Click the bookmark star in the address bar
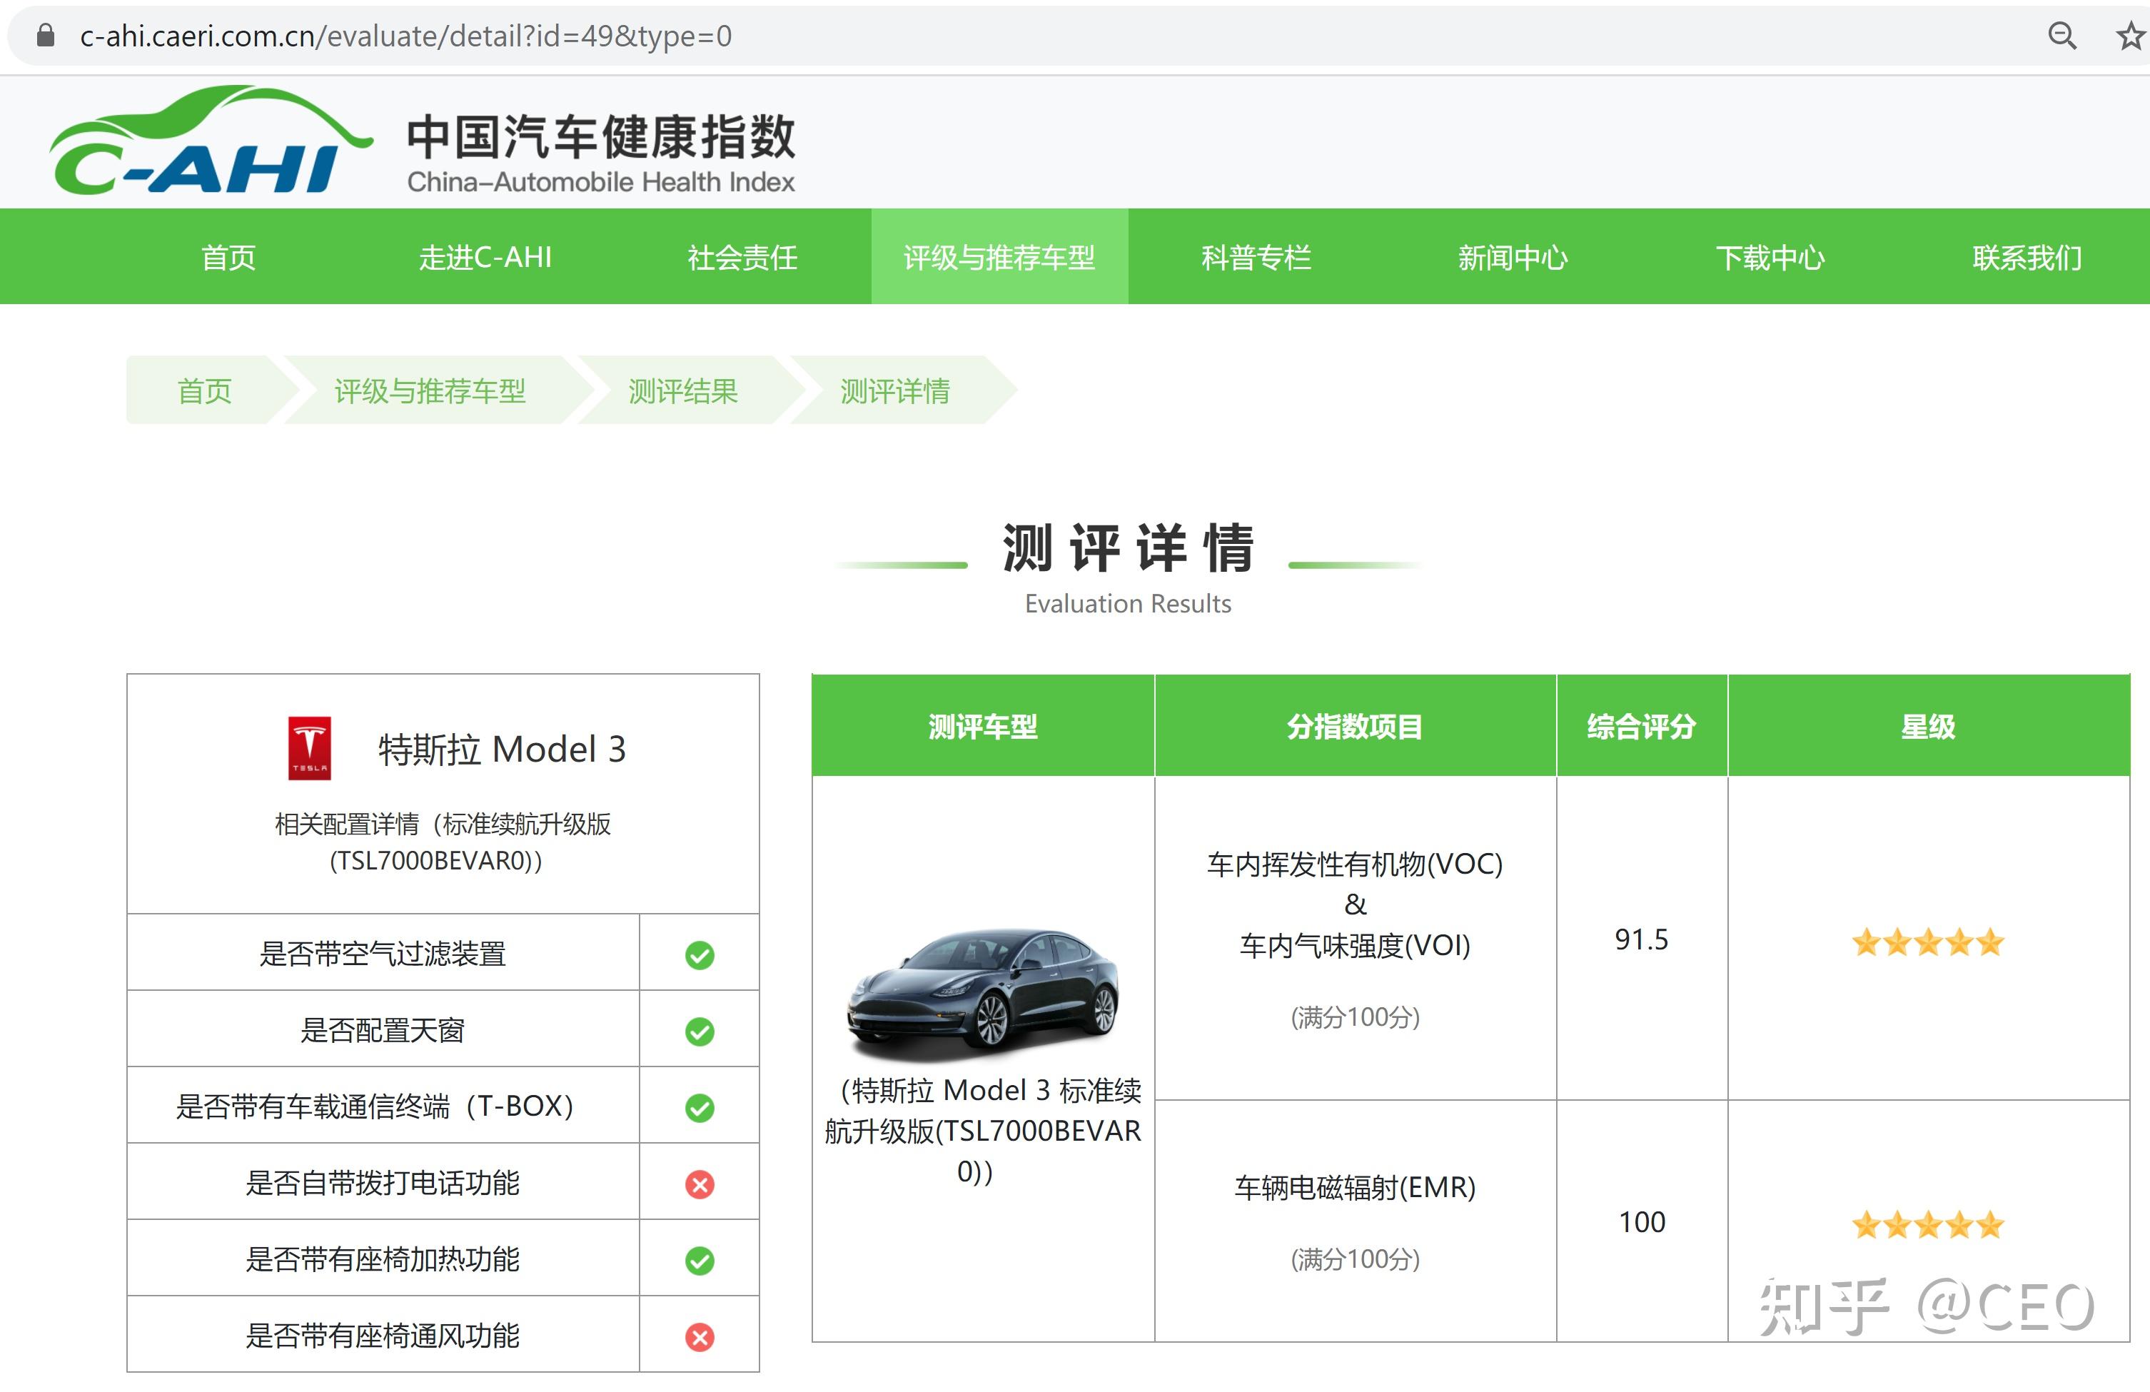 pos(2129,36)
